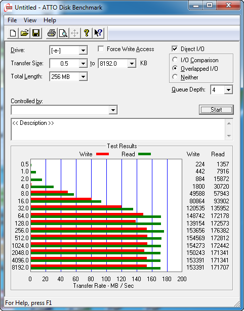
Task: Uncheck the Direct I/O checkbox
Action: coord(175,49)
